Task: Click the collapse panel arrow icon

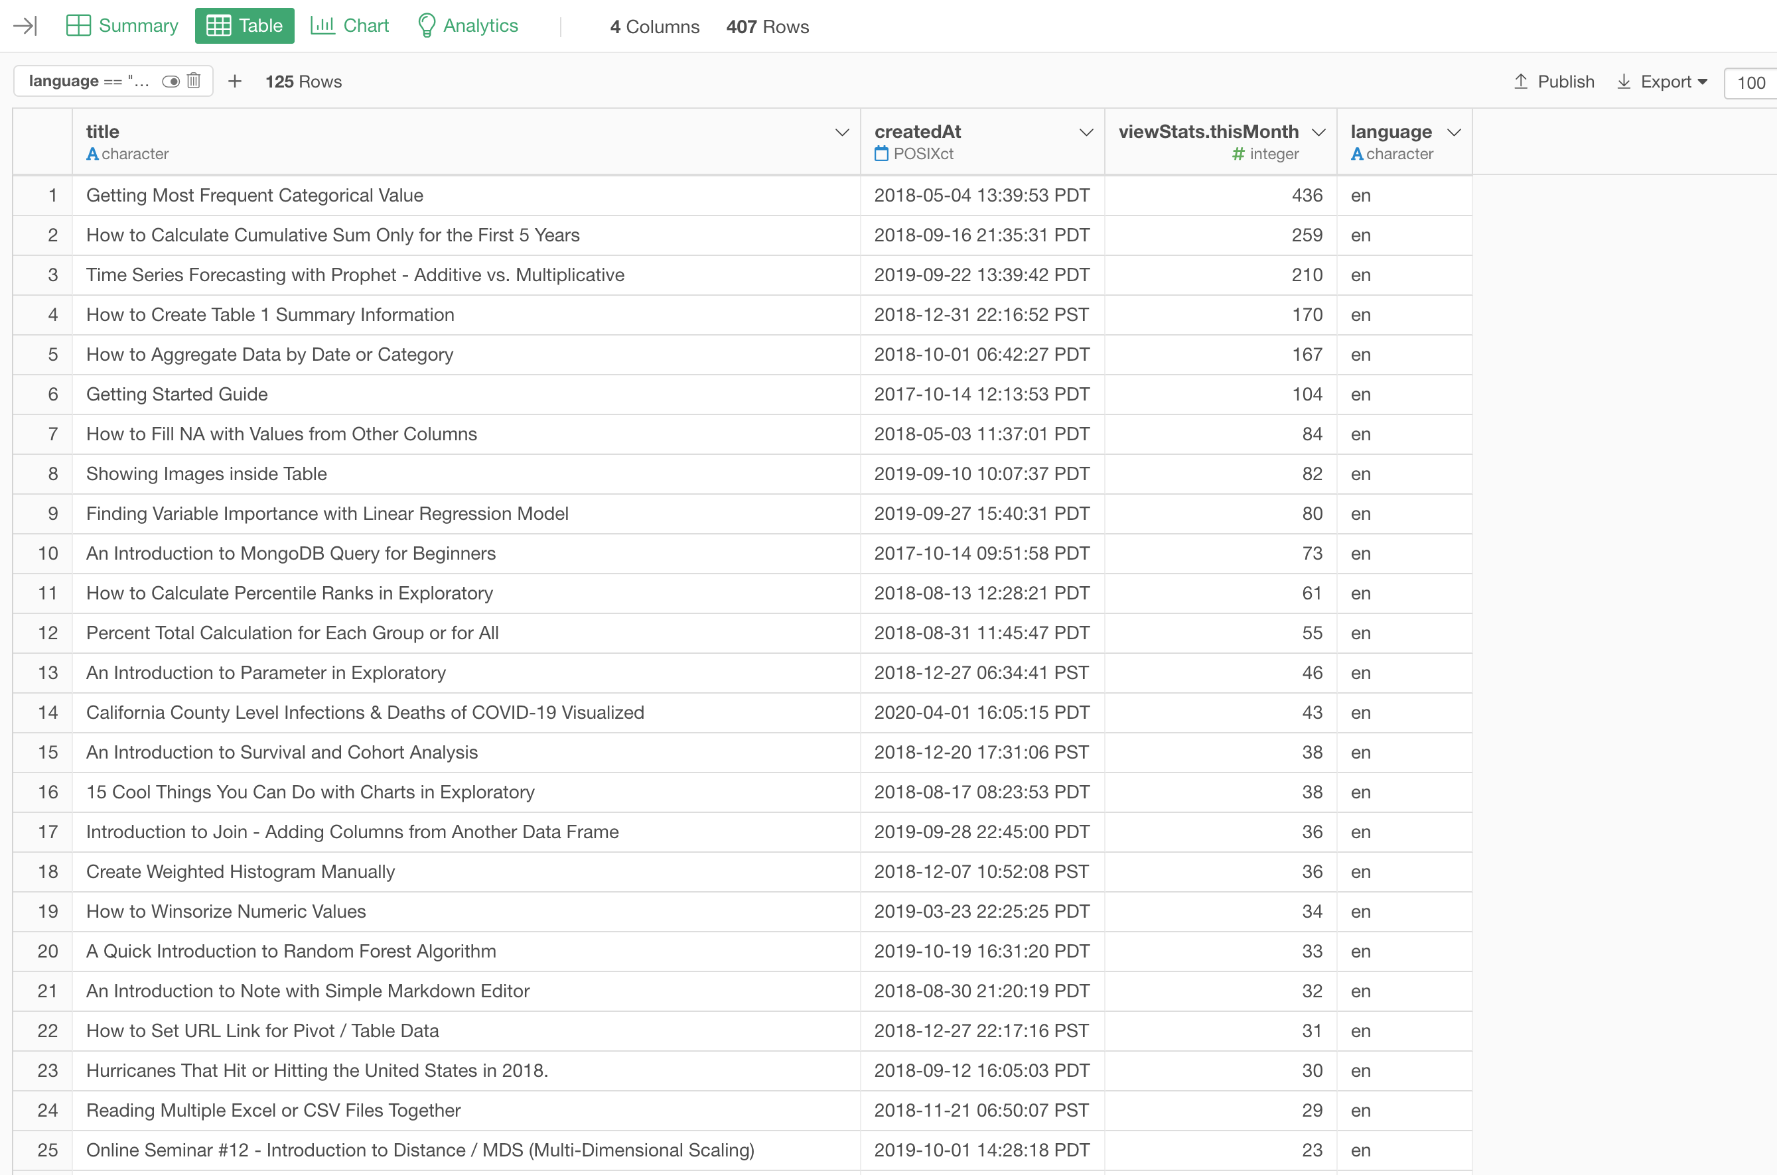Action: coord(25,25)
